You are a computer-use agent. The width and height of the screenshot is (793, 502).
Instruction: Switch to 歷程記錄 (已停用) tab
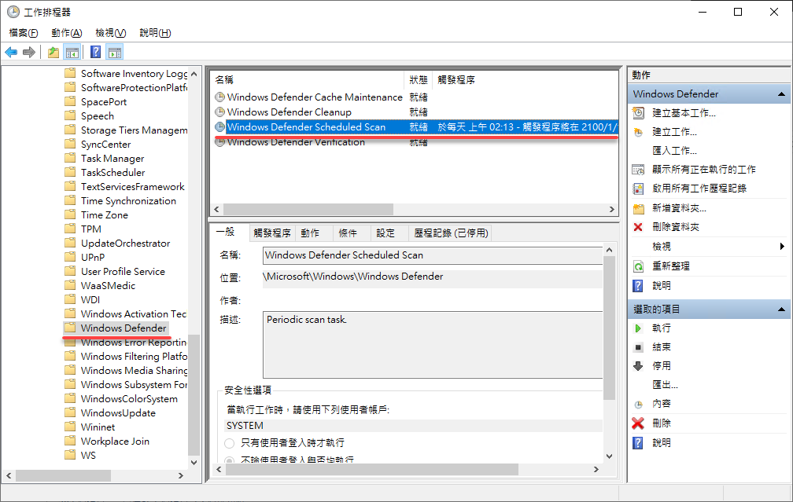[451, 233]
